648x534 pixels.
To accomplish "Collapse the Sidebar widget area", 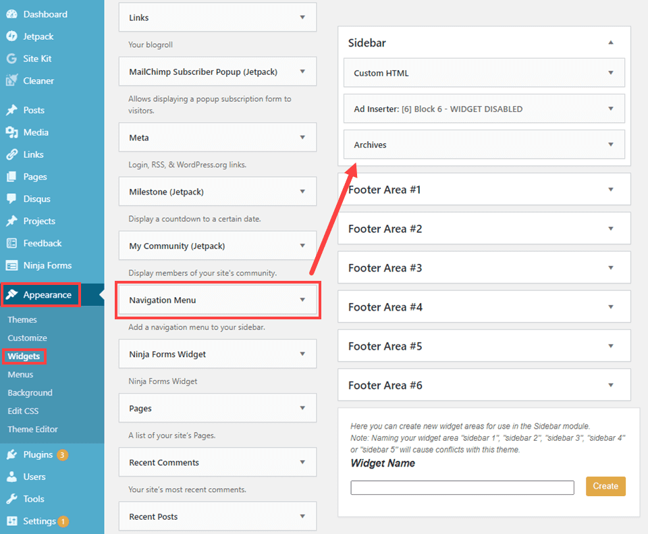I will coord(612,42).
